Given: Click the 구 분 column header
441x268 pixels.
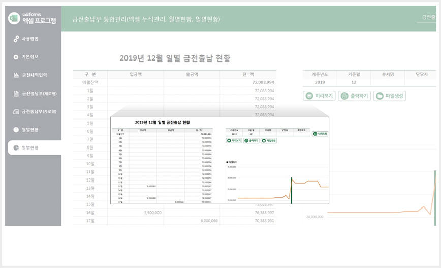Looking at the screenshot, I should [x=90, y=74].
